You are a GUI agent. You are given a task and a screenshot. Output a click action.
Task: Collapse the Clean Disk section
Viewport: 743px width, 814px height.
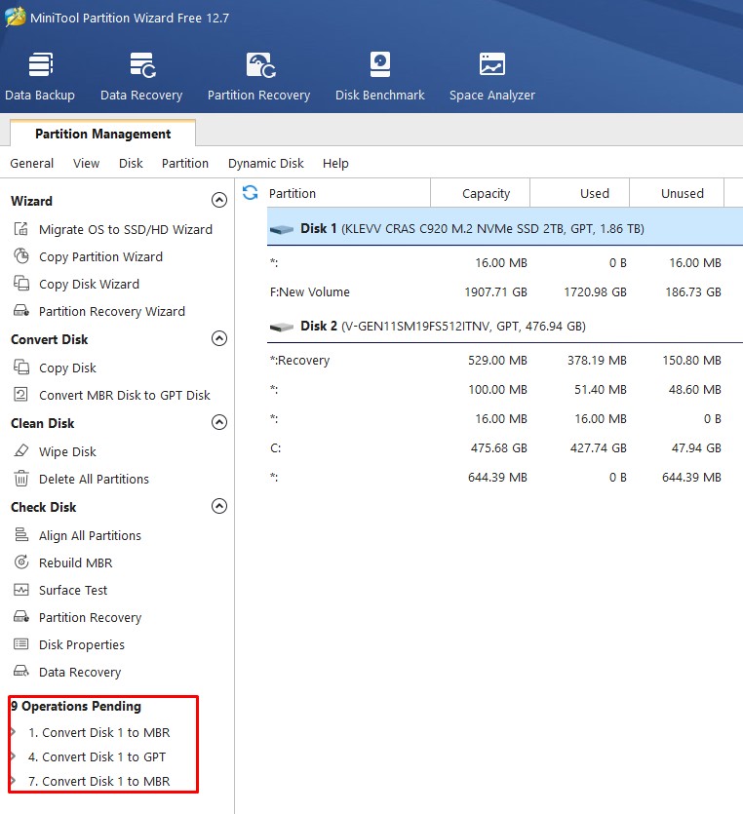219,422
